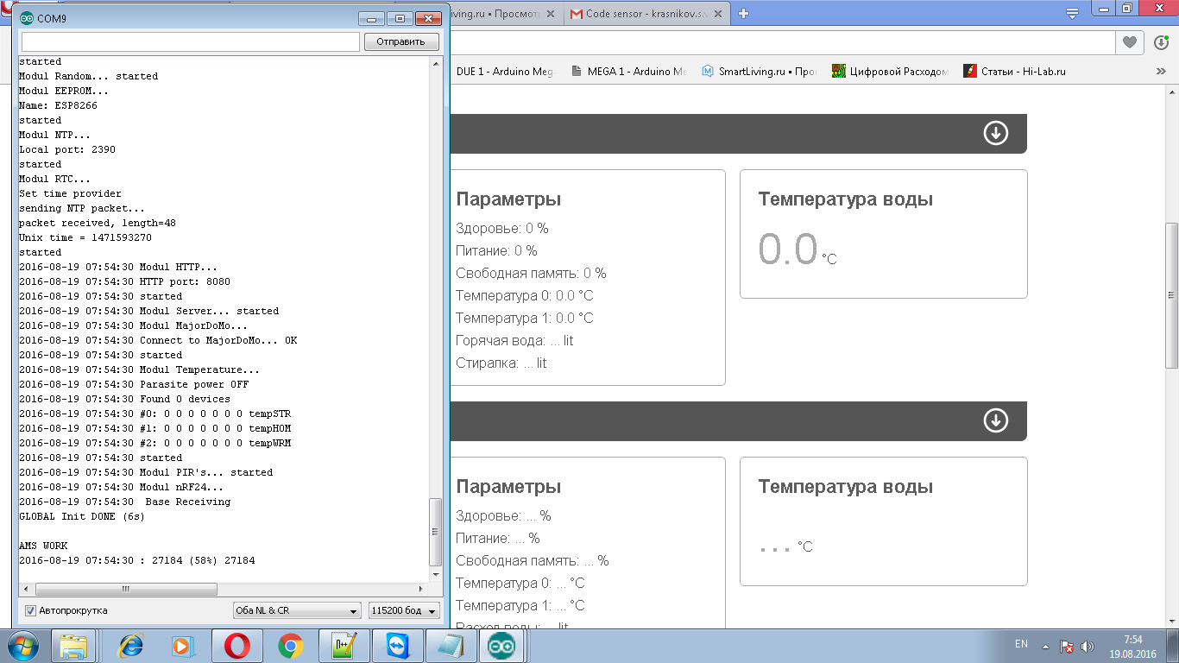Click the 'GLOBAL Init DONE (6s)' log line
Image resolution: width=1179 pixels, height=663 pixels.
tap(82, 516)
